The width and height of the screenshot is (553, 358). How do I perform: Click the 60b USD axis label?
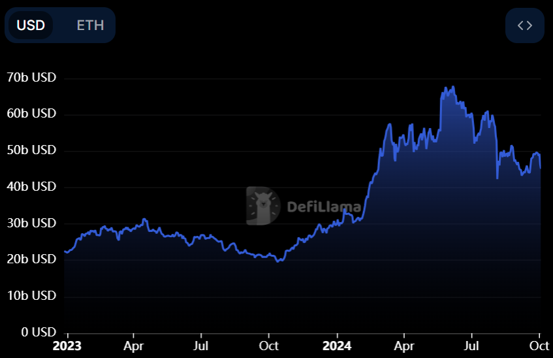[x=30, y=114]
